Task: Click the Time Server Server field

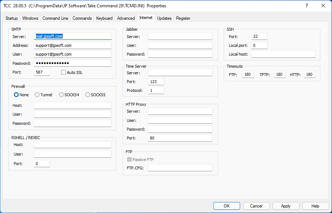Action: point(180,72)
